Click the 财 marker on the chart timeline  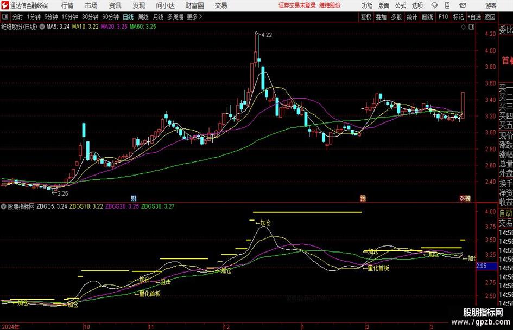tap(134, 198)
